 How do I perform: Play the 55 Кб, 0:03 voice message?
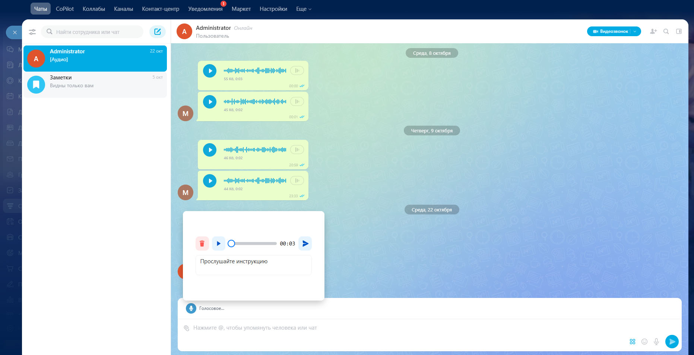pos(210,71)
